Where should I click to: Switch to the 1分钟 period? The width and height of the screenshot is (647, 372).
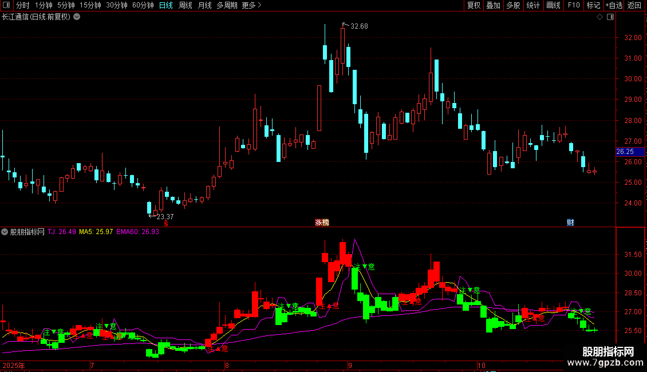coord(44,5)
